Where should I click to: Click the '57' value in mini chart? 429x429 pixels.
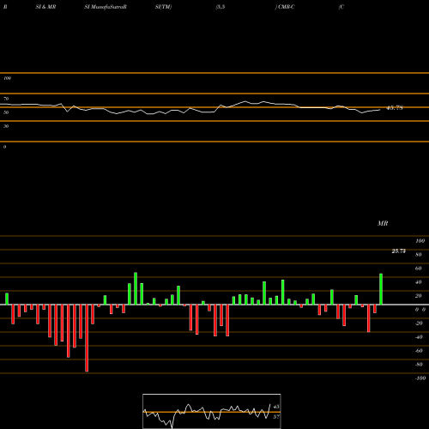[x=276, y=417]
